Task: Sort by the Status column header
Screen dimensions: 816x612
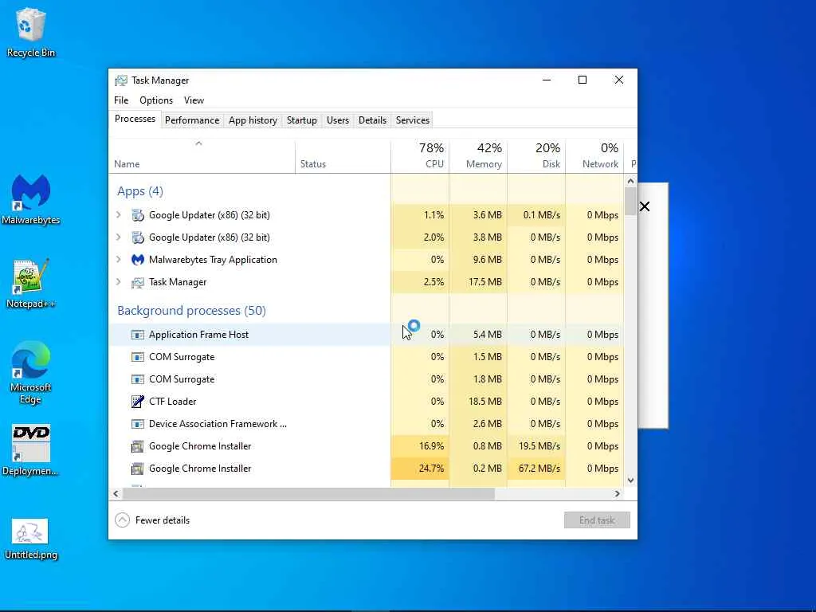Action: 343,155
